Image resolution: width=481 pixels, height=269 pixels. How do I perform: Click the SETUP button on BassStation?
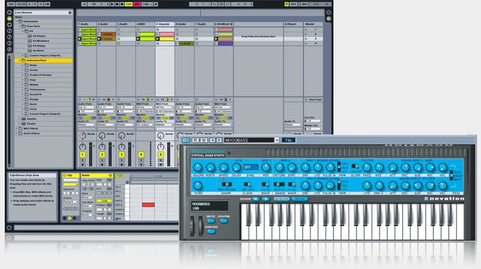click(300, 199)
